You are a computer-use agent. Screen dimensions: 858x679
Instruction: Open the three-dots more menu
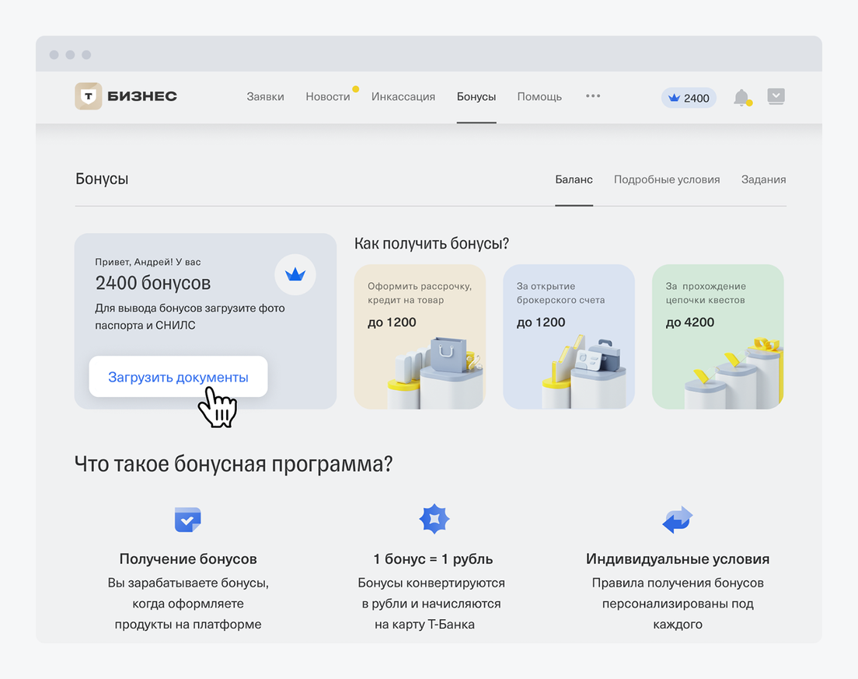pyautogui.click(x=593, y=96)
